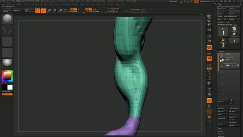
Task: Open the Brush menu
Action: click(x=8, y=4)
